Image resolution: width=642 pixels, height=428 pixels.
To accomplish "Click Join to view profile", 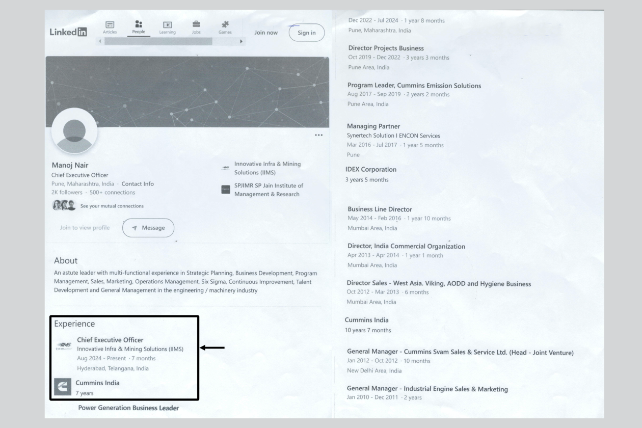I will pyautogui.click(x=85, y=228).
